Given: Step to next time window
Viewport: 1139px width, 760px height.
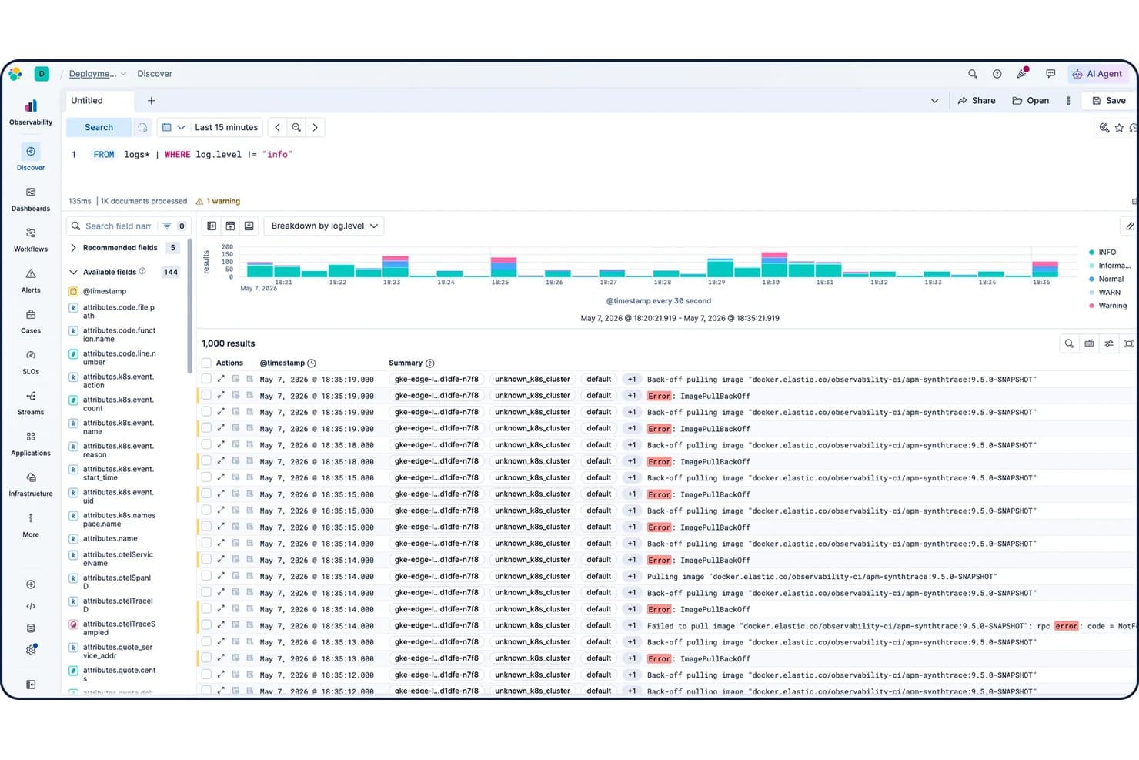Looking at the screenshot, I should (x=315, y=127).
